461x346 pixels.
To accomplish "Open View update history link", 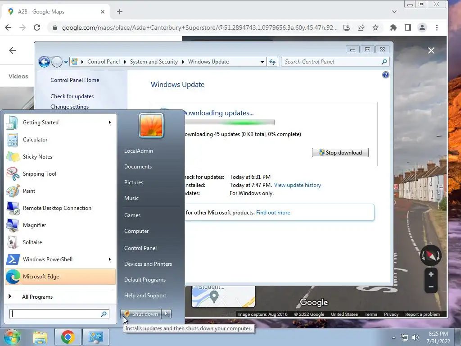I will point(298,185).
